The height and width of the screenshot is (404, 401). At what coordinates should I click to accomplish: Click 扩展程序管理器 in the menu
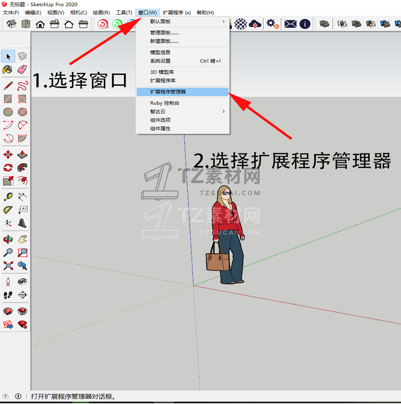pyautogui.click(x=183, y=92)
